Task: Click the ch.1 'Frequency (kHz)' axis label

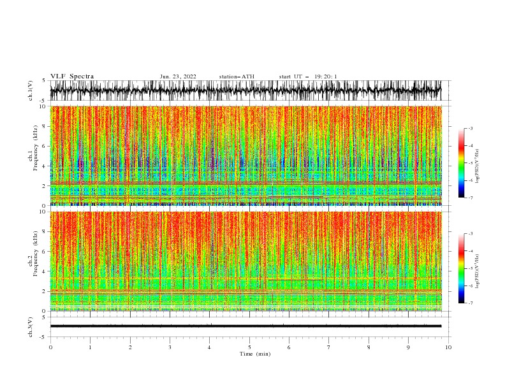Action: [x=36, y=148]
